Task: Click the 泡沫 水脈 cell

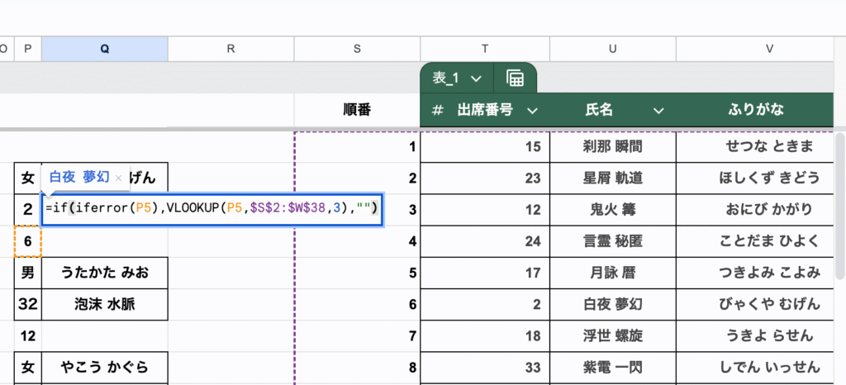Action: click(105, 304)
